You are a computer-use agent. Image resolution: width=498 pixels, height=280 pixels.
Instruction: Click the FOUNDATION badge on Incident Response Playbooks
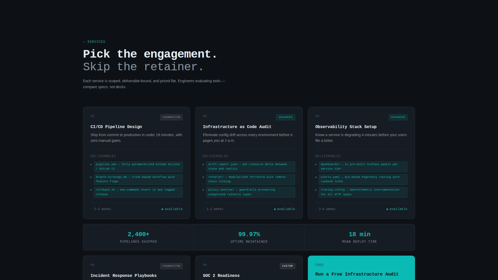tap(171, 266)
